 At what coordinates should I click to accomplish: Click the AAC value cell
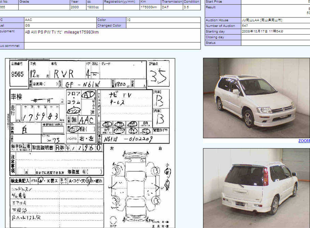(x=60, y=20)
